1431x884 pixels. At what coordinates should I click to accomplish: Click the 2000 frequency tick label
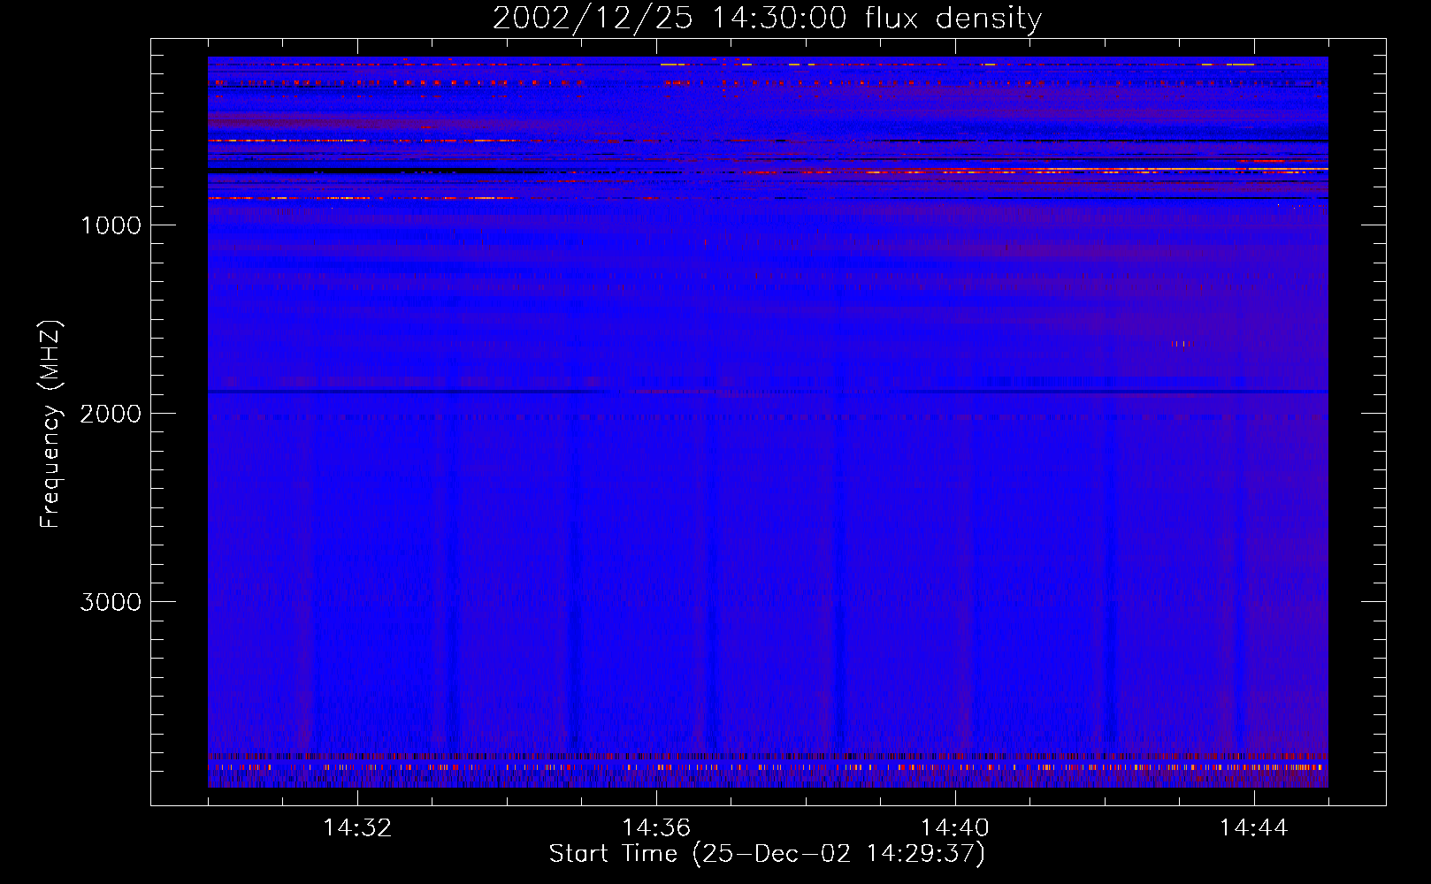111,414
